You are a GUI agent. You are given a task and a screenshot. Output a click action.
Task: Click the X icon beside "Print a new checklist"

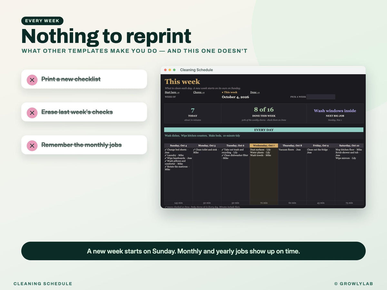point(32,79)
